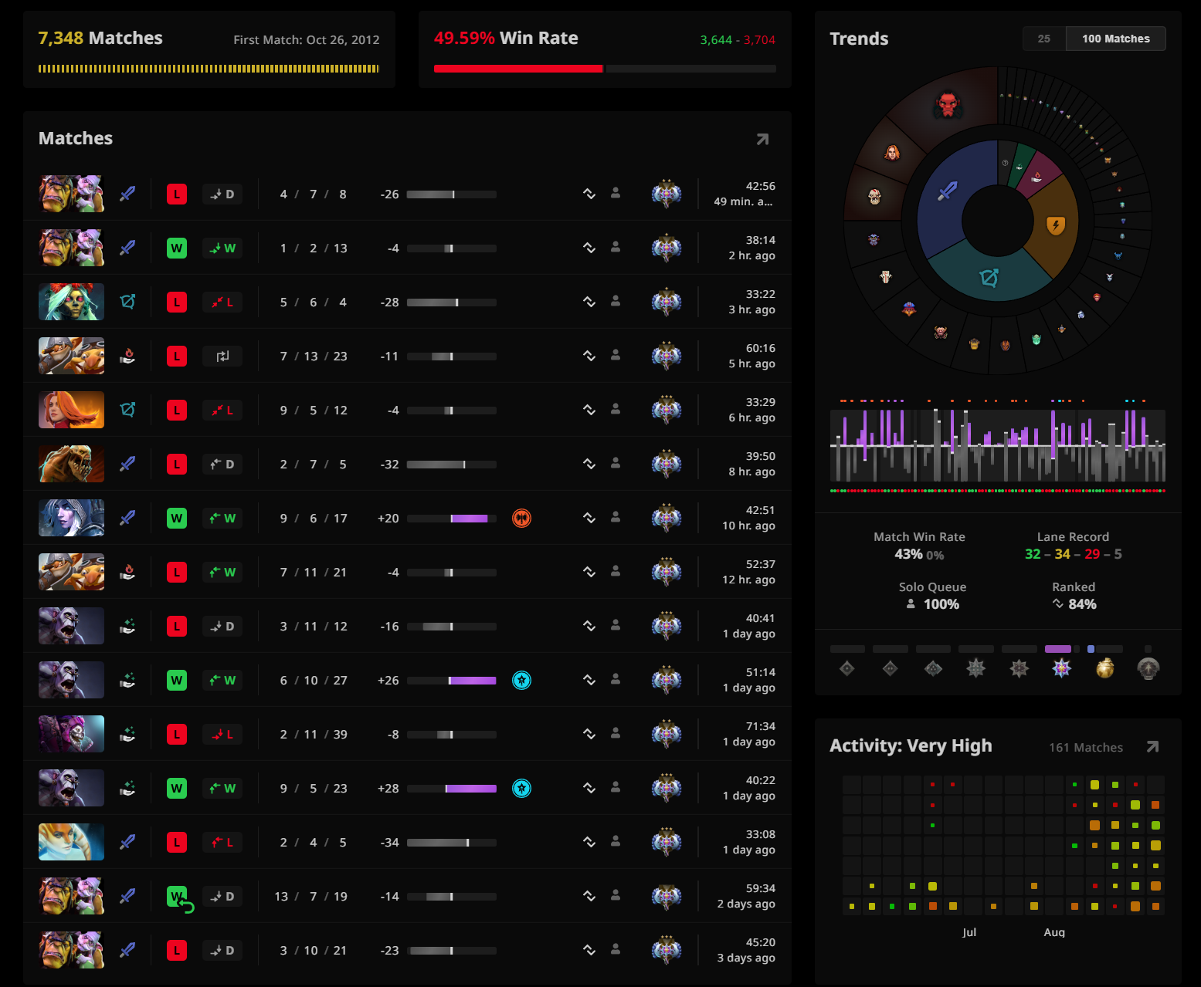Screen dimensions: 1201x987
Task: Click the Match Win Rate 43% value
Action: [x=908, y=554]
